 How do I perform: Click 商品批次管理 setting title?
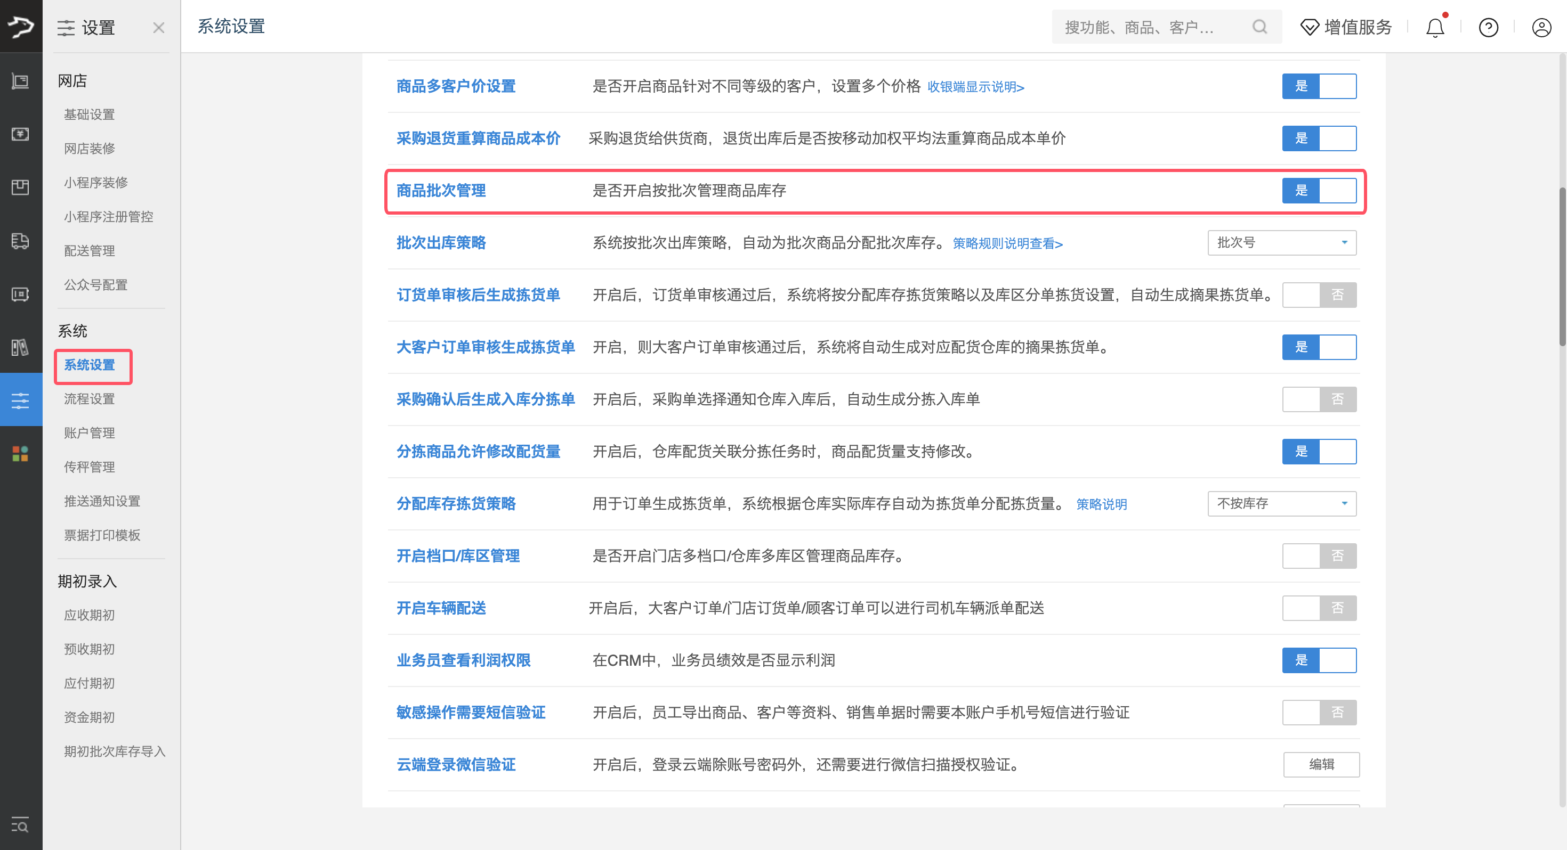(441, 191)
